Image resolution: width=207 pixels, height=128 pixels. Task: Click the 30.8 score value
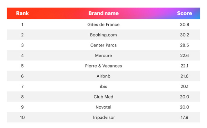185,24
